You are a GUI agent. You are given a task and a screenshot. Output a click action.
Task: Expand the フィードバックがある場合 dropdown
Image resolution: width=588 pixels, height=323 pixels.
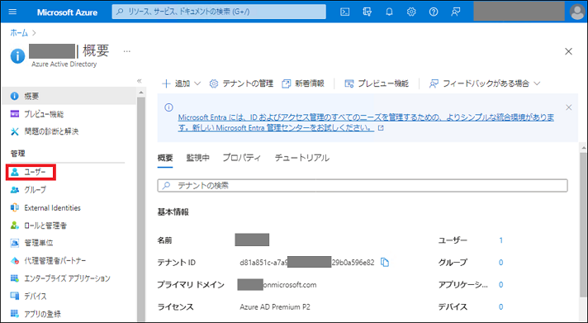[x=485, y=83]
